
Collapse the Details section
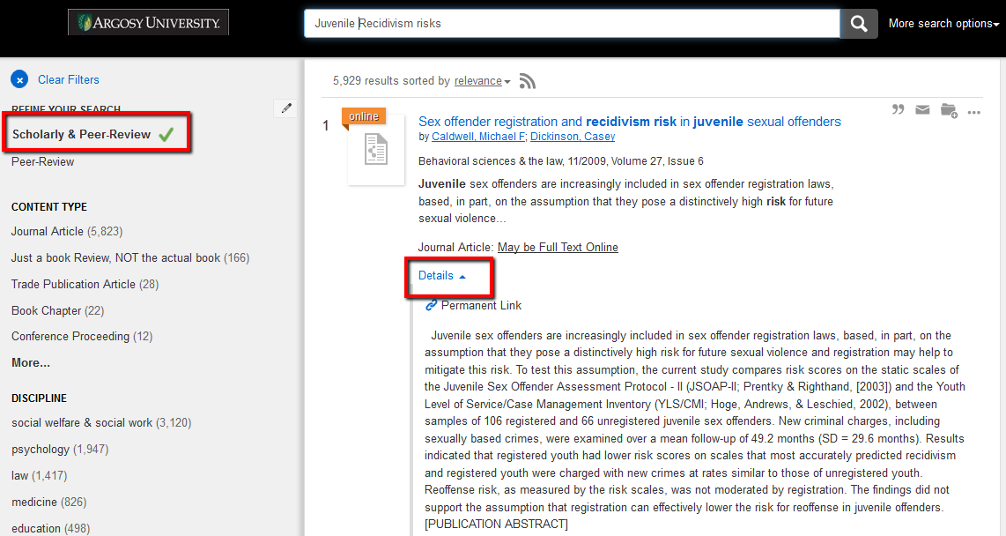click(441, 276)
